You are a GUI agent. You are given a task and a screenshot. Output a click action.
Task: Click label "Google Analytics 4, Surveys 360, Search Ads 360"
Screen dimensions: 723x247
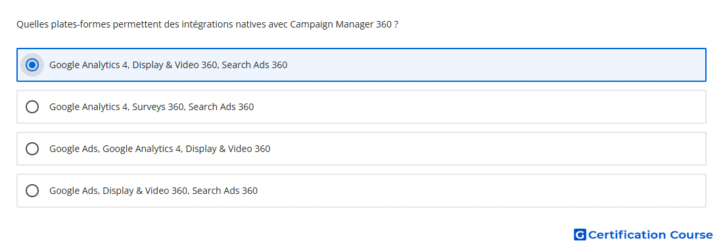[x=152, y=107]
